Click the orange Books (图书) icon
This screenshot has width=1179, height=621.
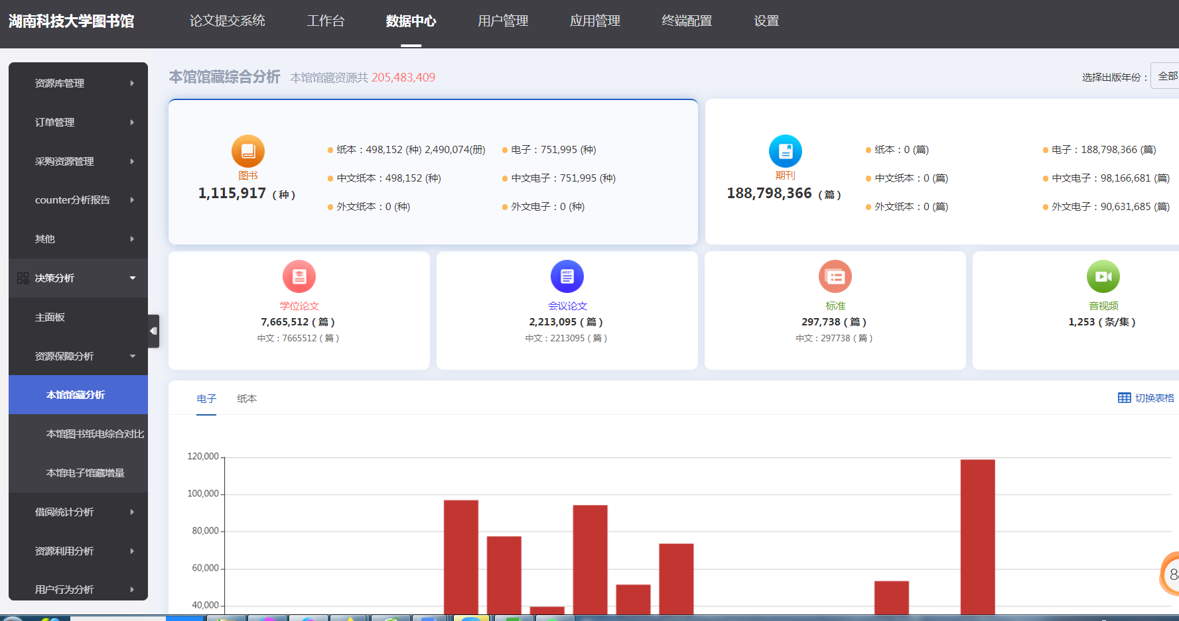(x=247, y=151)
